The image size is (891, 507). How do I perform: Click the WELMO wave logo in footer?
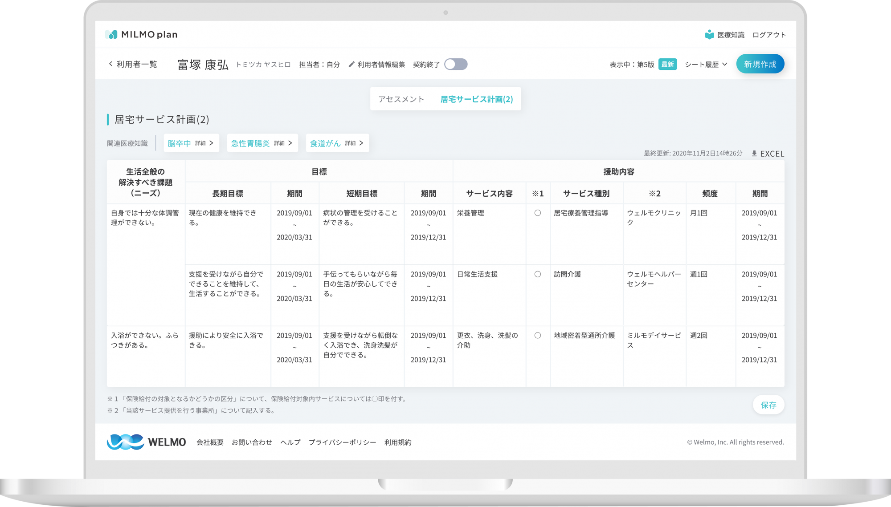coord(125,442)
